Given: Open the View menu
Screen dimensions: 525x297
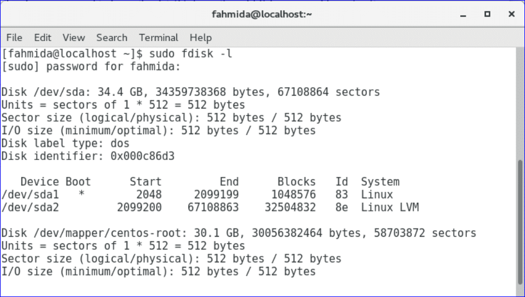Looking at the screenshot, I should [74, 38].
